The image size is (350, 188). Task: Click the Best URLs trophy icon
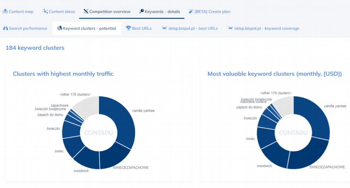click(x=128, y=28)
